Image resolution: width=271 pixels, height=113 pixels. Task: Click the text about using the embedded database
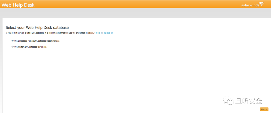50,33
